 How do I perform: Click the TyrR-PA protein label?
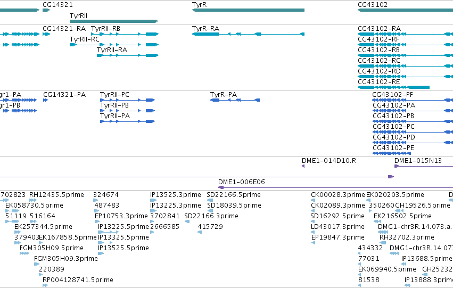pos(224,95)
